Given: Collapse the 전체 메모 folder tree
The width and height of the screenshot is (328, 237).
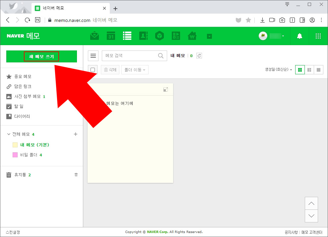Looking at the screenshot, I should coord(9,134).
